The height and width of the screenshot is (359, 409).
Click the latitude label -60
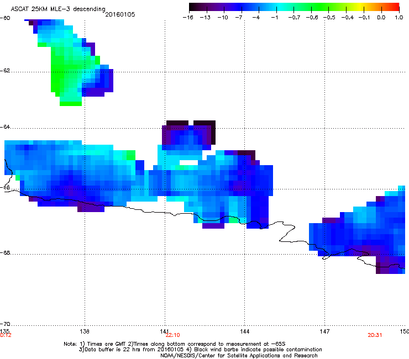tap(5, 18)
